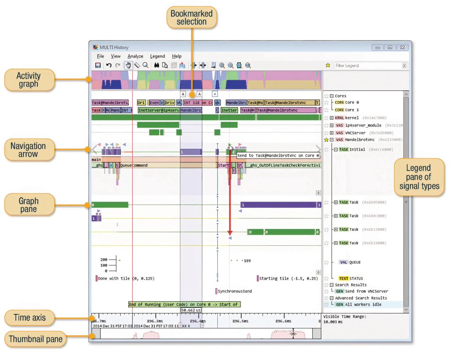Expand the ip4server_module tree node
The height and width of the screenshot is (359, 455).
click(331, 125)
